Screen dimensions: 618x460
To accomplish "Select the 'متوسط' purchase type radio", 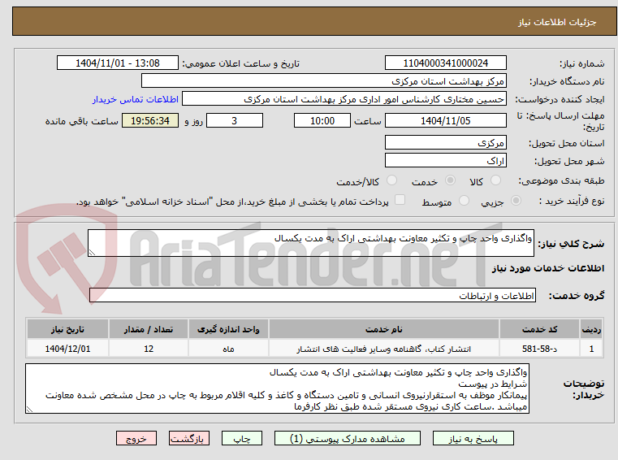I will coord(464,201).
